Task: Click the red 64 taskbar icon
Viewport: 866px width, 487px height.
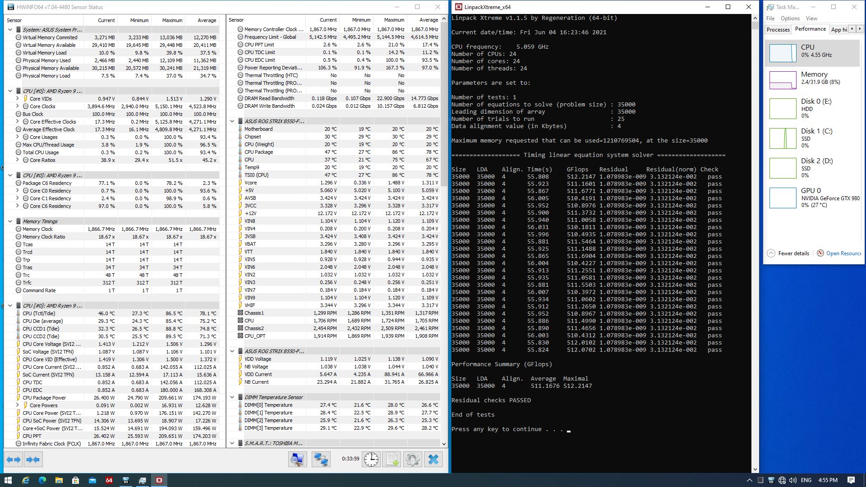Action: pyautogui.click(x=109, y=480)
